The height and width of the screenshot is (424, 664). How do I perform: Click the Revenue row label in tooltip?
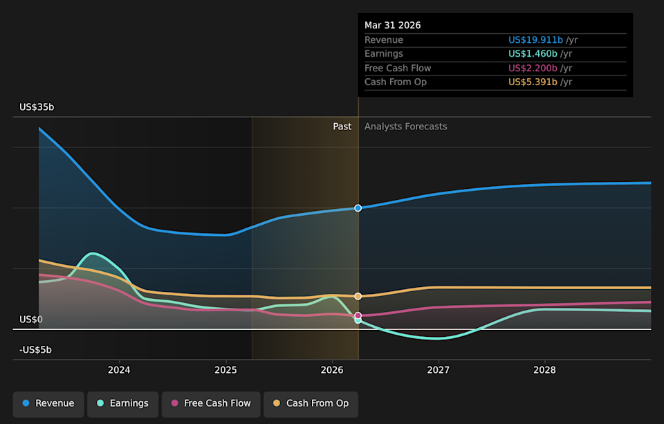pyautogui.click(x=384, y=40)
